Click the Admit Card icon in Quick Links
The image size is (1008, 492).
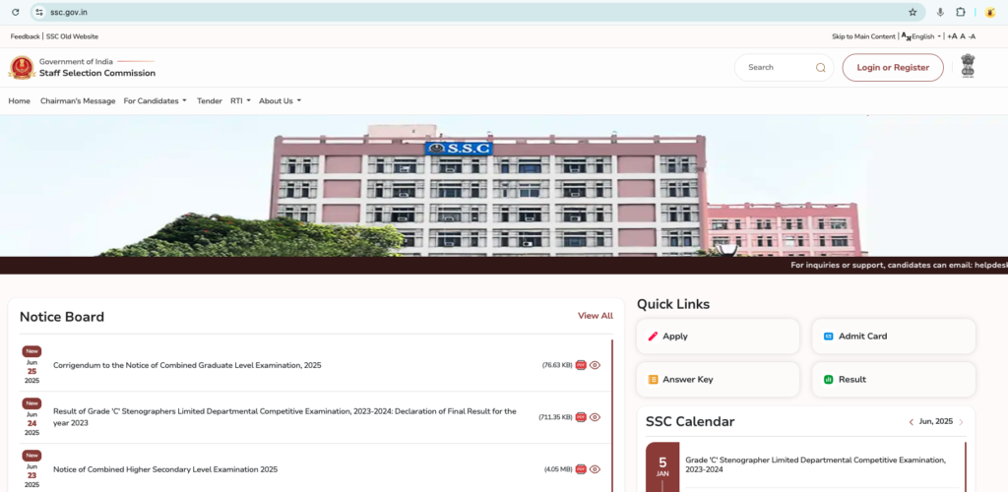829,336
